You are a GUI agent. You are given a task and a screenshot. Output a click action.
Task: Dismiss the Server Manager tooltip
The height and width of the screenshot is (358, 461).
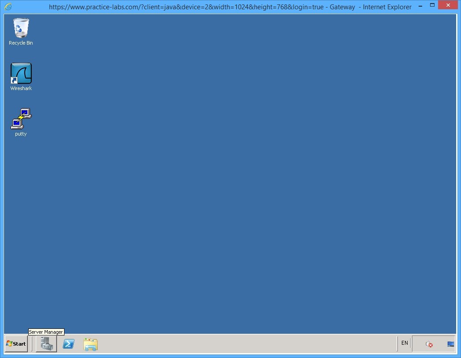46,332
